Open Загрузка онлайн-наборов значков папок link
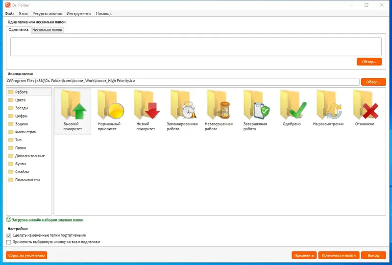The image size is (392, 265). (48, 220)
